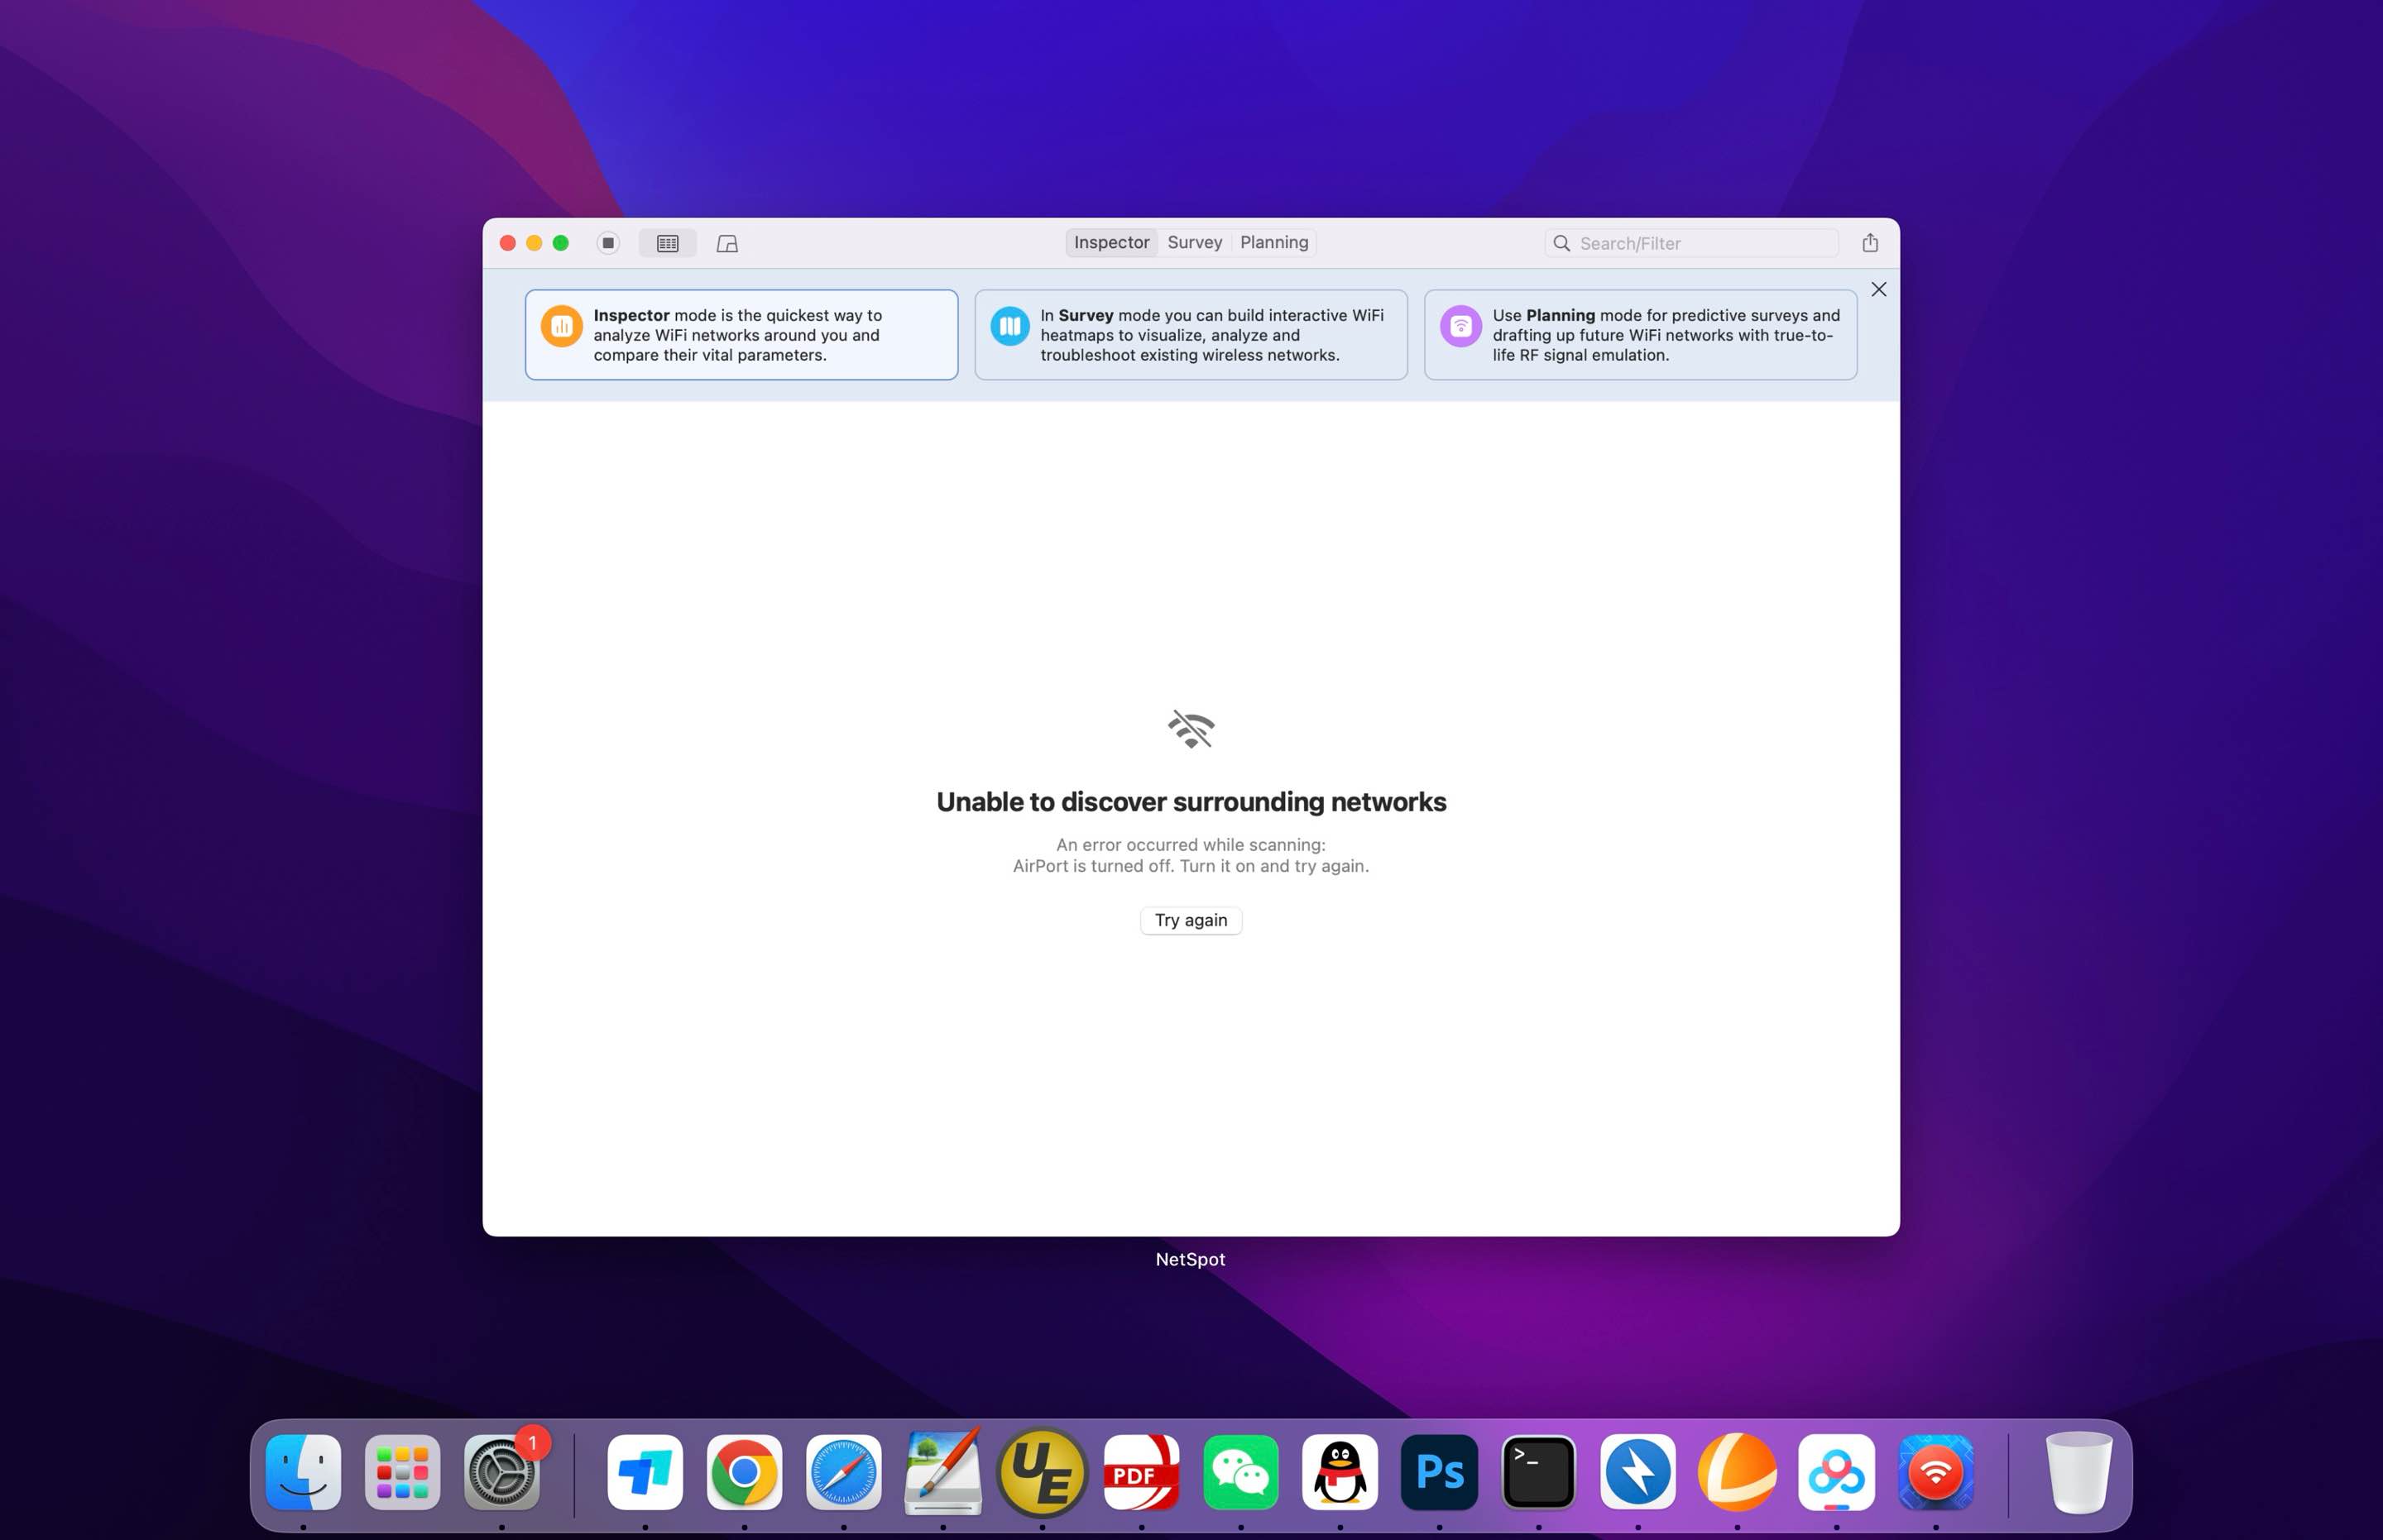Open System Preferences showing the notification badge
Image resolution: width=2383 pixels, height=1540 pixels.
coord(501,1472)
